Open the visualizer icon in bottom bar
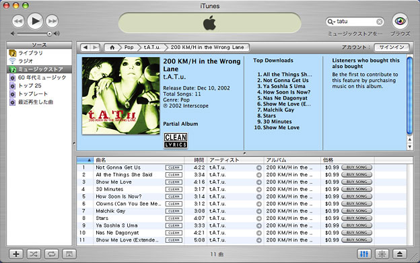 [382, 254]
